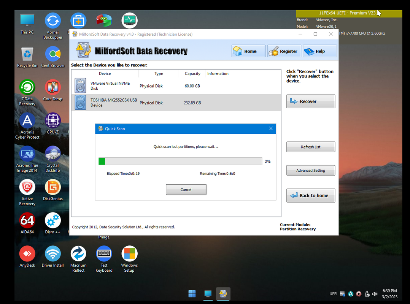The height and width of the screenshot is (304, 410).
Task: Click the Quick Scan progress bar
Action: (180, 161)
